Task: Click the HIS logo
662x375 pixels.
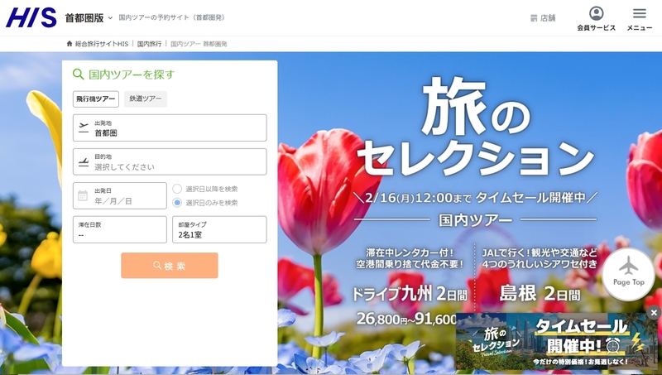Action: pos(31,17)
